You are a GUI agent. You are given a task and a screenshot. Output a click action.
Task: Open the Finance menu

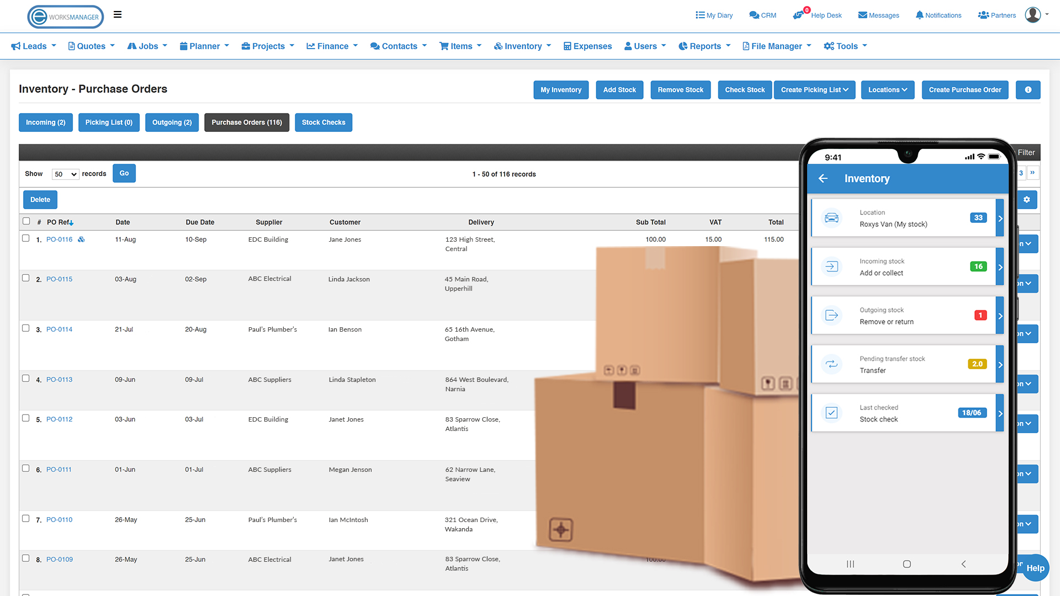(331, 46)
